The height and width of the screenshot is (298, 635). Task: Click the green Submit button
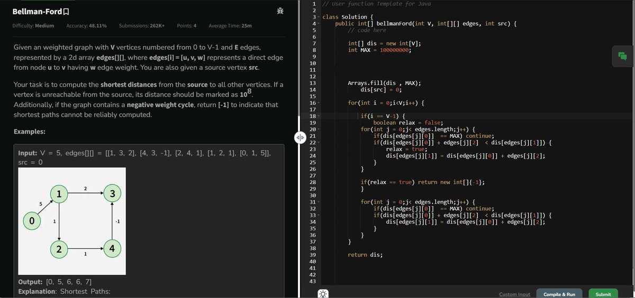pyautogui.click(x=603, y=294)
